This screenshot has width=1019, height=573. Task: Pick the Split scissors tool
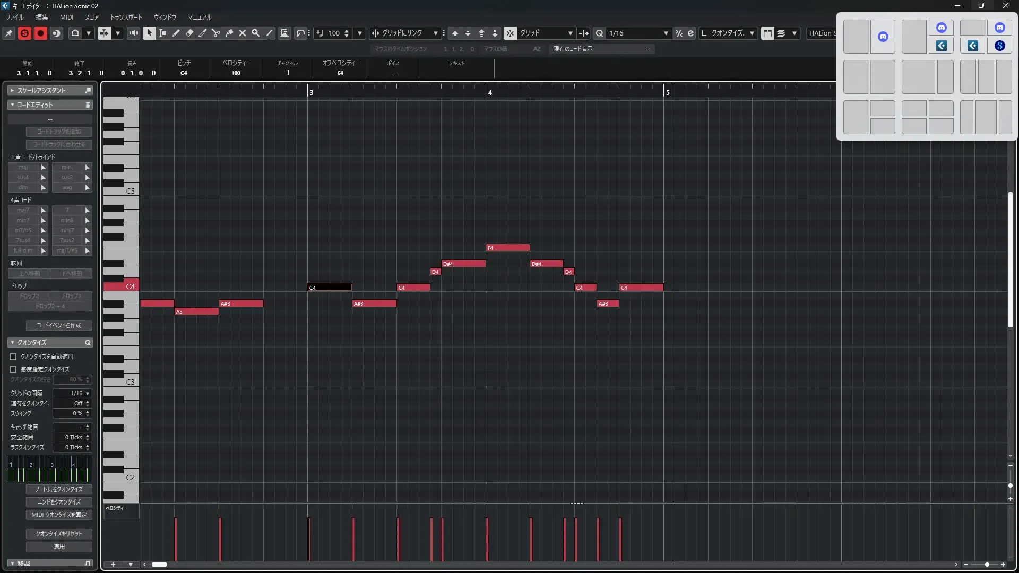coord(215,33)
